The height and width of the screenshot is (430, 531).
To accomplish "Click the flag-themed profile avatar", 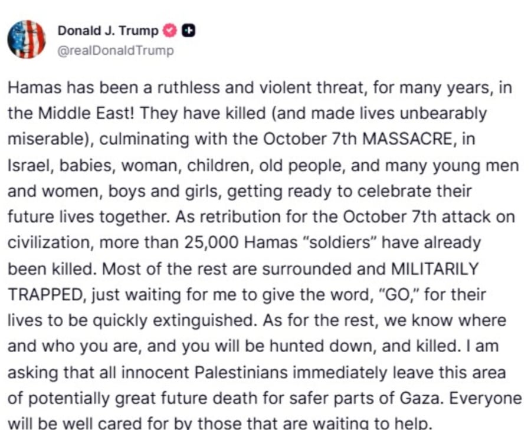I will (x=27, y=39).
